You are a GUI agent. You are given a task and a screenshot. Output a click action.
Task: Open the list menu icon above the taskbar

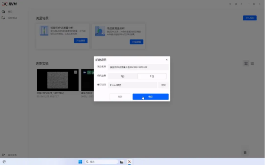pyautogui.click(x=245, y=152)
